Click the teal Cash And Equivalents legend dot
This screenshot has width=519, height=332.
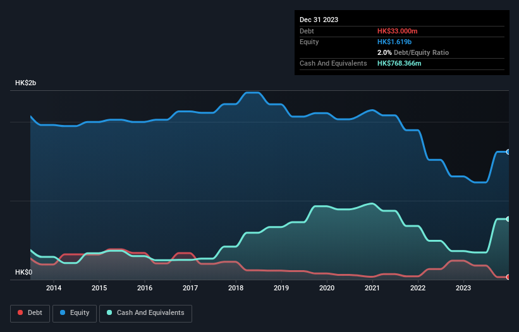point(109,312)
